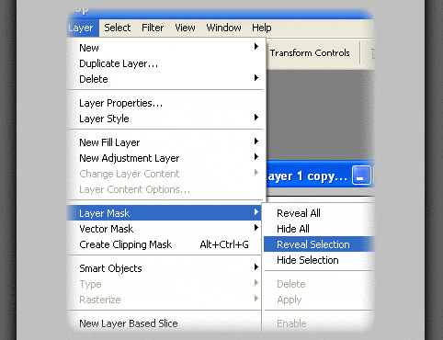Screen dimensions: 443x340
Task: Expand the Layer Style submenu
Action: (x=165, y=119)
